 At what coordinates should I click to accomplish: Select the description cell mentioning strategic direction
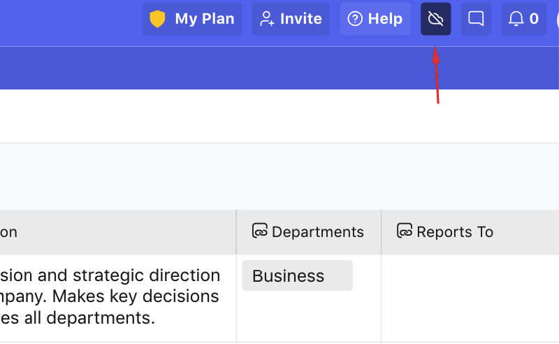pos(112,297)
